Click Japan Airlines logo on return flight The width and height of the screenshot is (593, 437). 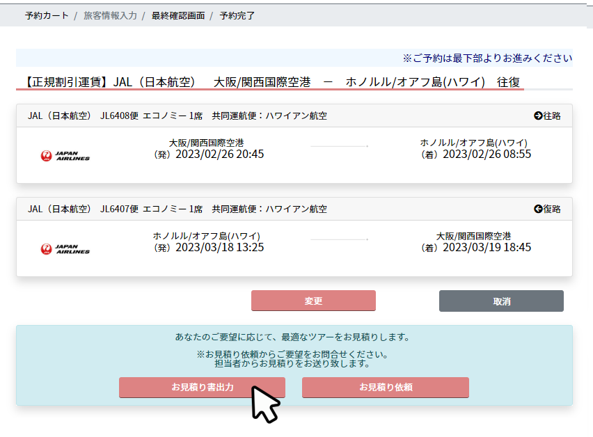[x=65, y=248]
